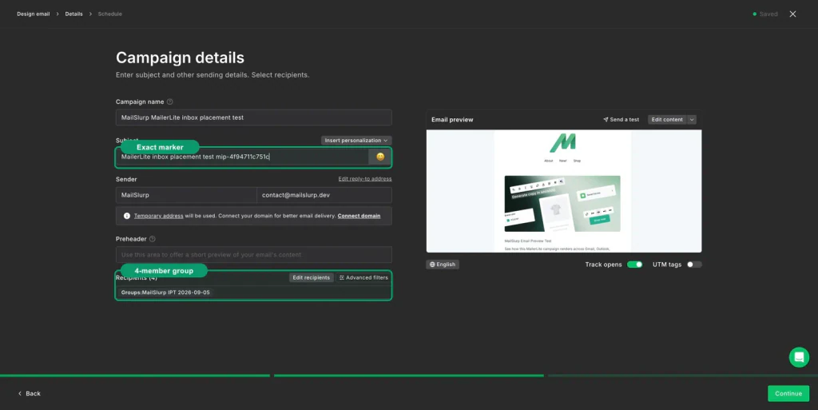Click Edit recipients button
This screenshot has height=410, width=818.
311,277
